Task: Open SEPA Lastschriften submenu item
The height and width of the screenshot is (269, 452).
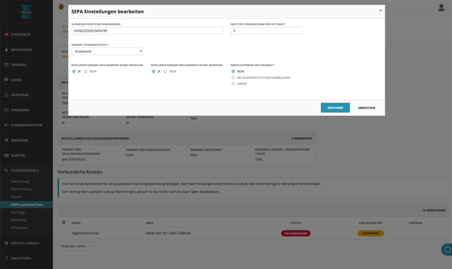Action: (27, 204)
